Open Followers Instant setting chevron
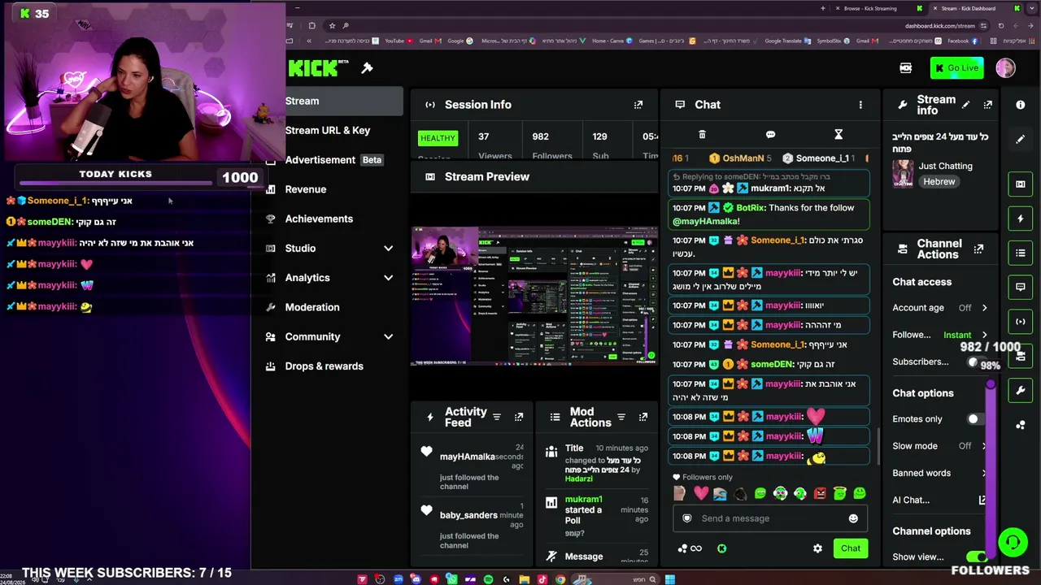The image size is (1041, 585). click(x=984, y=335)
